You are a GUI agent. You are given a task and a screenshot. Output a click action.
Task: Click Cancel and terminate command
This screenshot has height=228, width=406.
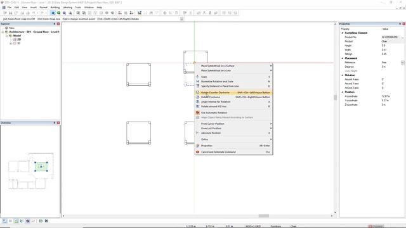233,152
